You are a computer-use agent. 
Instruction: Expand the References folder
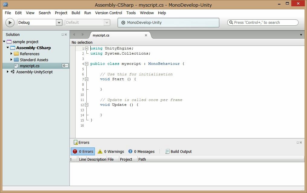coord(11,54)
